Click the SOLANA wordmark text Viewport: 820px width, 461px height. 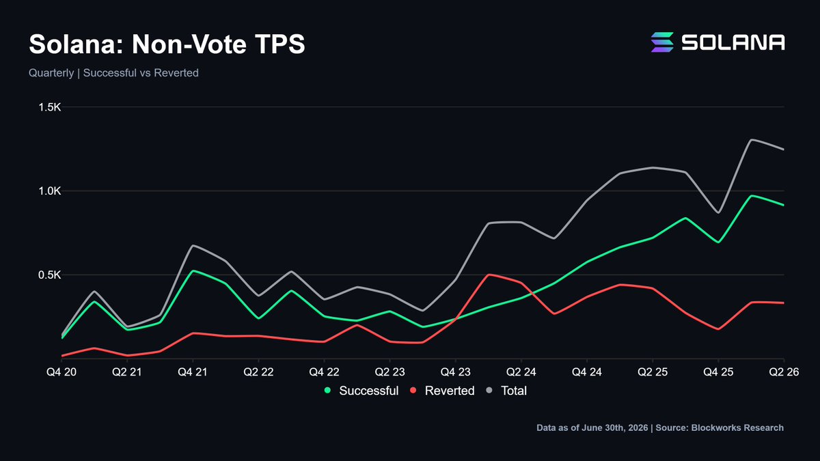(x=733, y=42)
